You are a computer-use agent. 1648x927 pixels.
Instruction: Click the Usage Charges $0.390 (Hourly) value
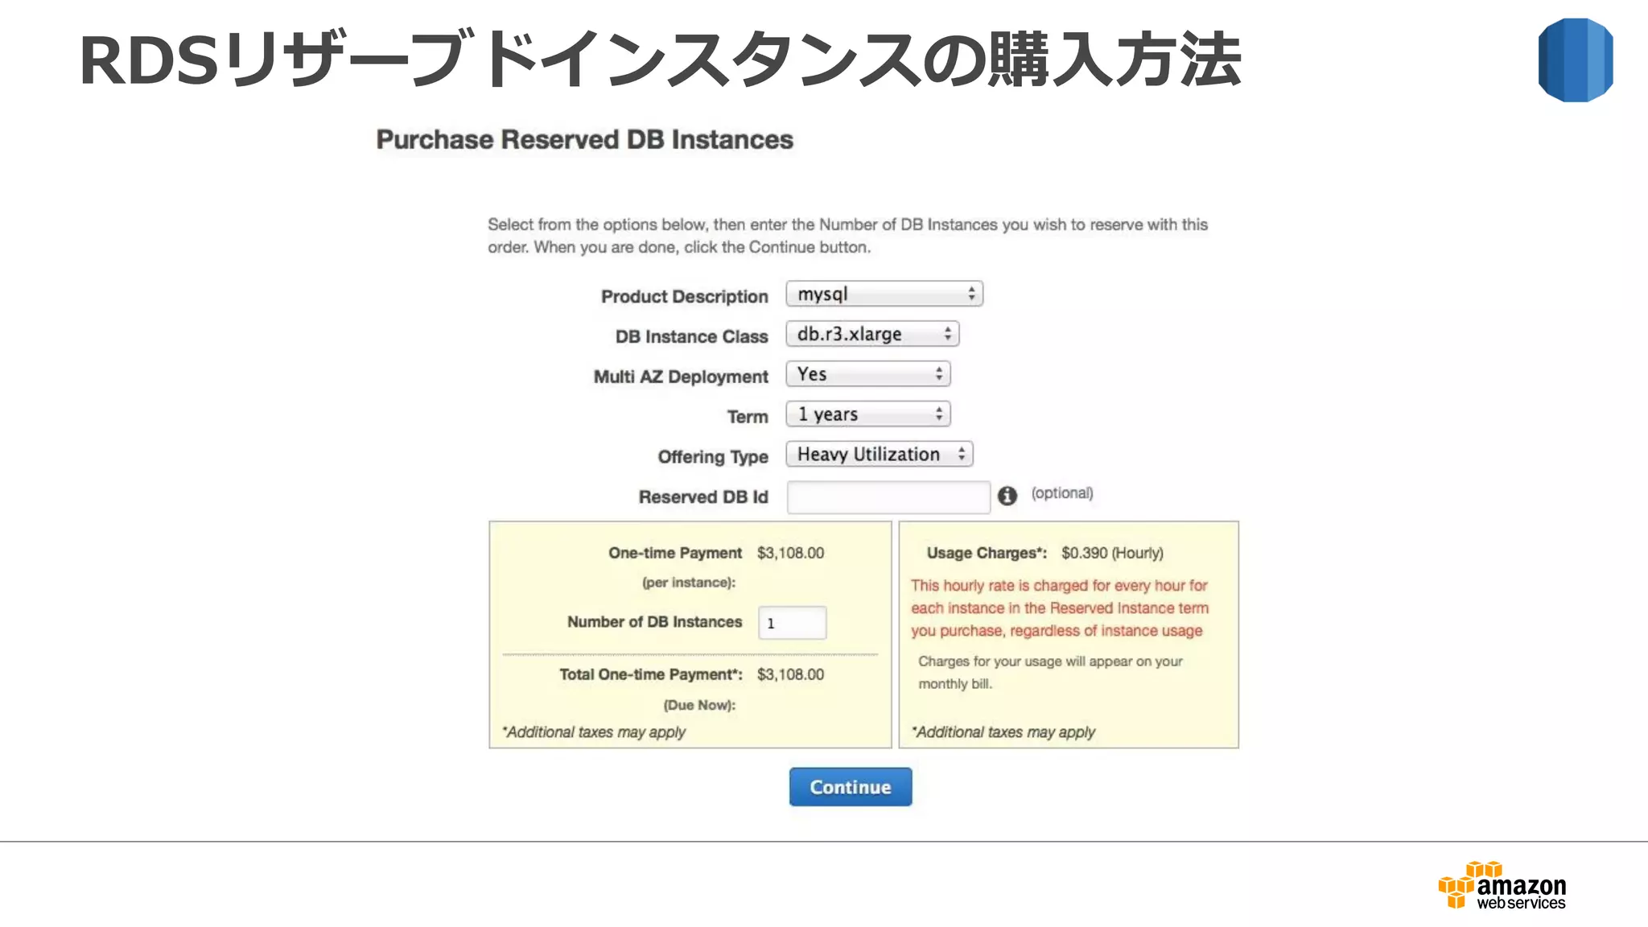pos(1112,553)
